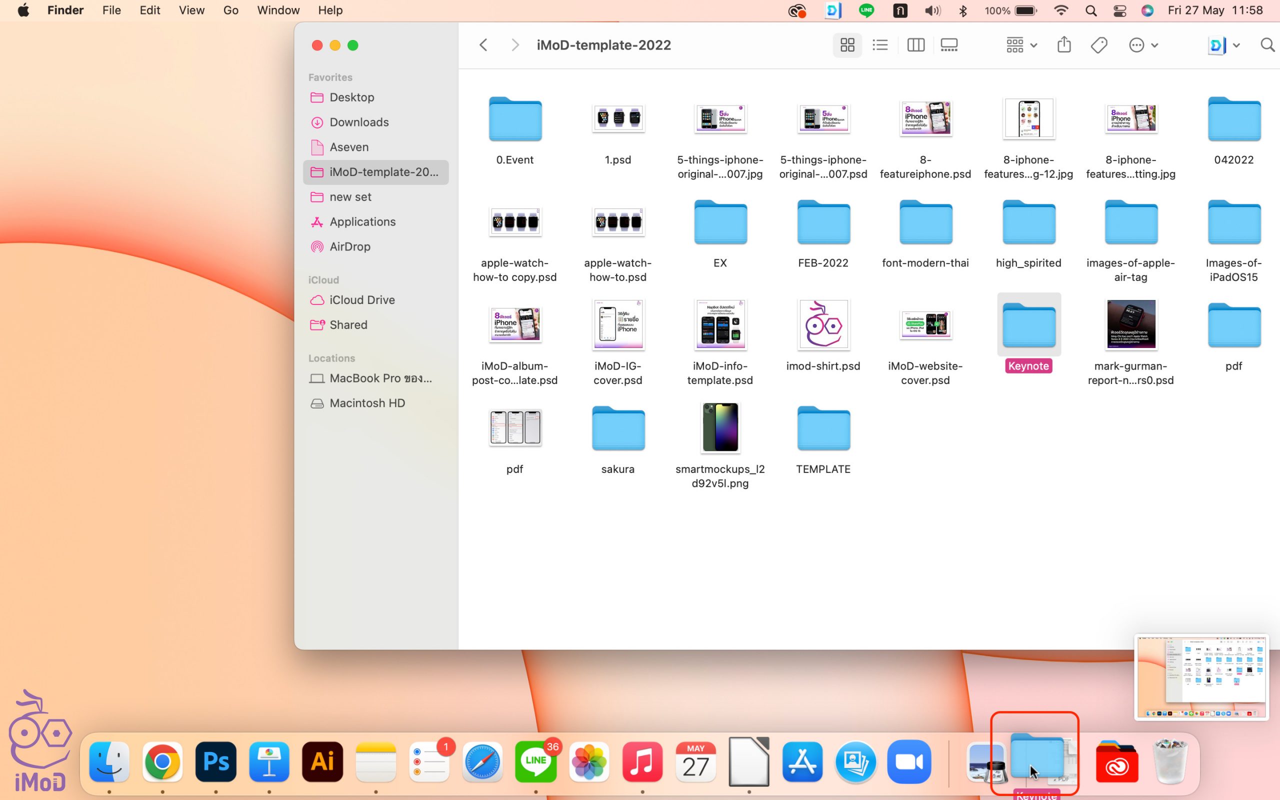This screenshot has height=800, width=1280.
Task: Launch Photoshop from the Dock
Action: coord(216,762)
